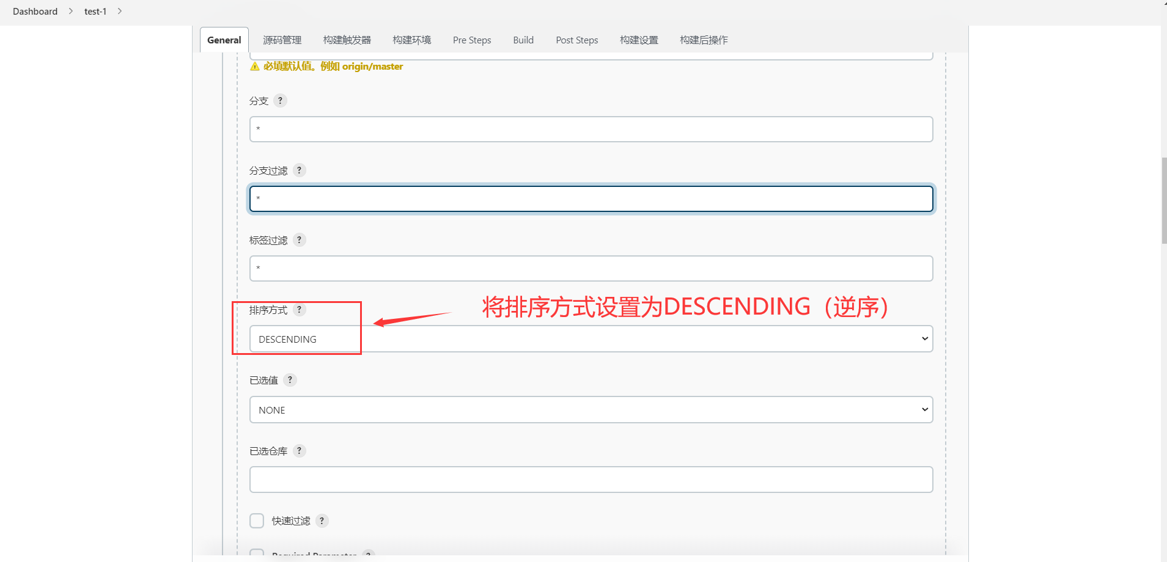Click chevron after Dashboard breadcrumb
The width and height of the screenshot is (1167, 562).
[x=71, y=11]
